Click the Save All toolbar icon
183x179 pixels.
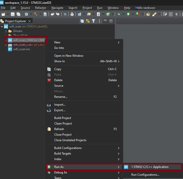coord(18,14)
